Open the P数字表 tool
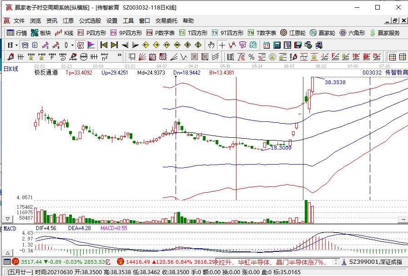Screen dimensions: 408x276 (x=161, y=33)
